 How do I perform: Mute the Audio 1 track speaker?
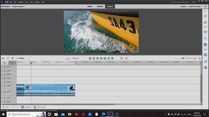click(x=5, y=92)
